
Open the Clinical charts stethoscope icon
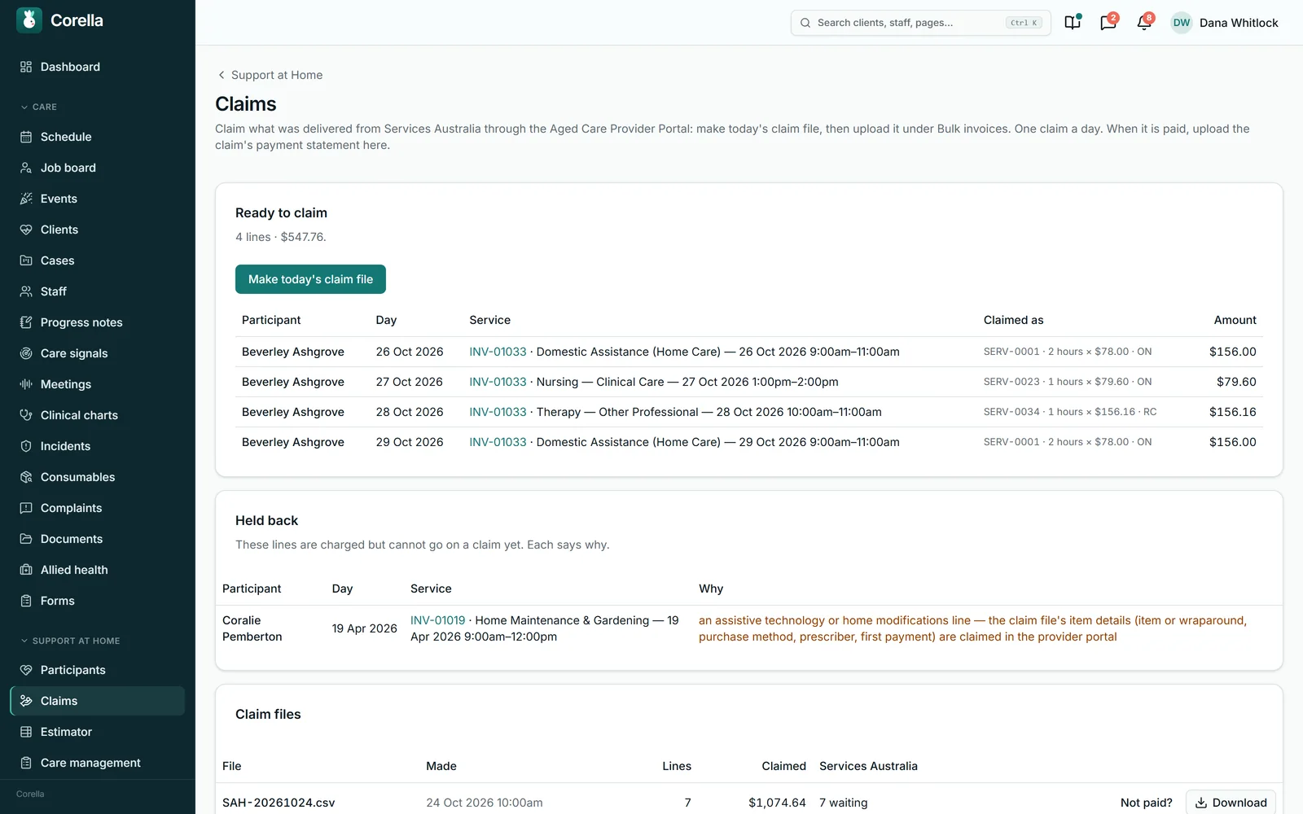coord(26,415)
